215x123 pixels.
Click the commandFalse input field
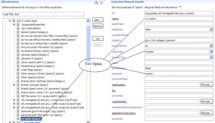[179, 79]
